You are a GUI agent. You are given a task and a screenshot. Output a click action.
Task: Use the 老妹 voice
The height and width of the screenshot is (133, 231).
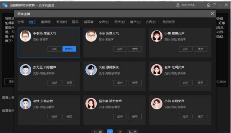click(x=200, y=83)
